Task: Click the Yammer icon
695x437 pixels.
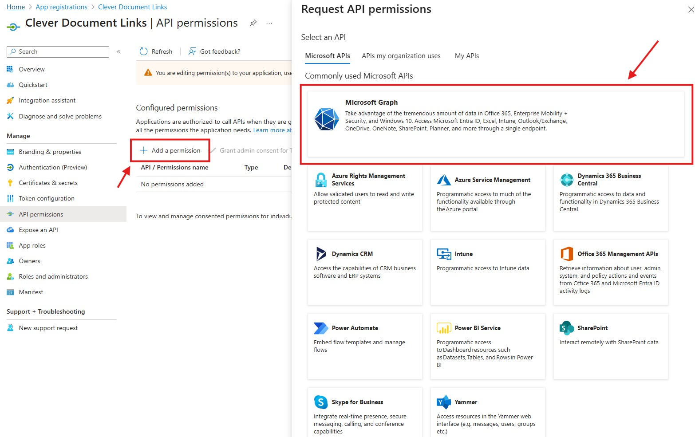Action: coord(444,402)
